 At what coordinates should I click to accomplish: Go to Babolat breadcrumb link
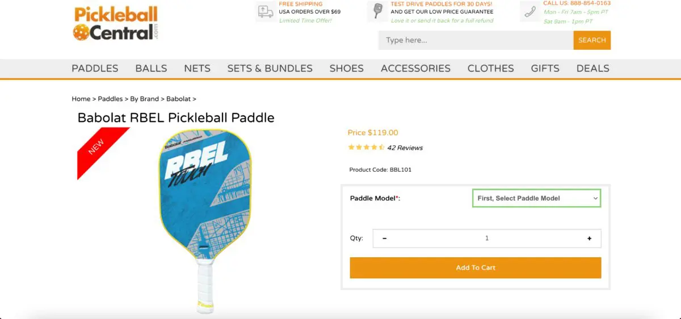click(x=178, y=99)
